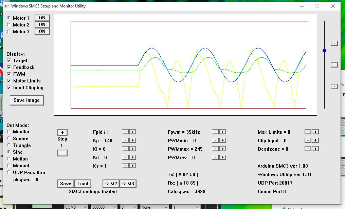This screenshot has height=209, width=345.
Task: Select Triangle out mode
Action: tap(9, 145)
